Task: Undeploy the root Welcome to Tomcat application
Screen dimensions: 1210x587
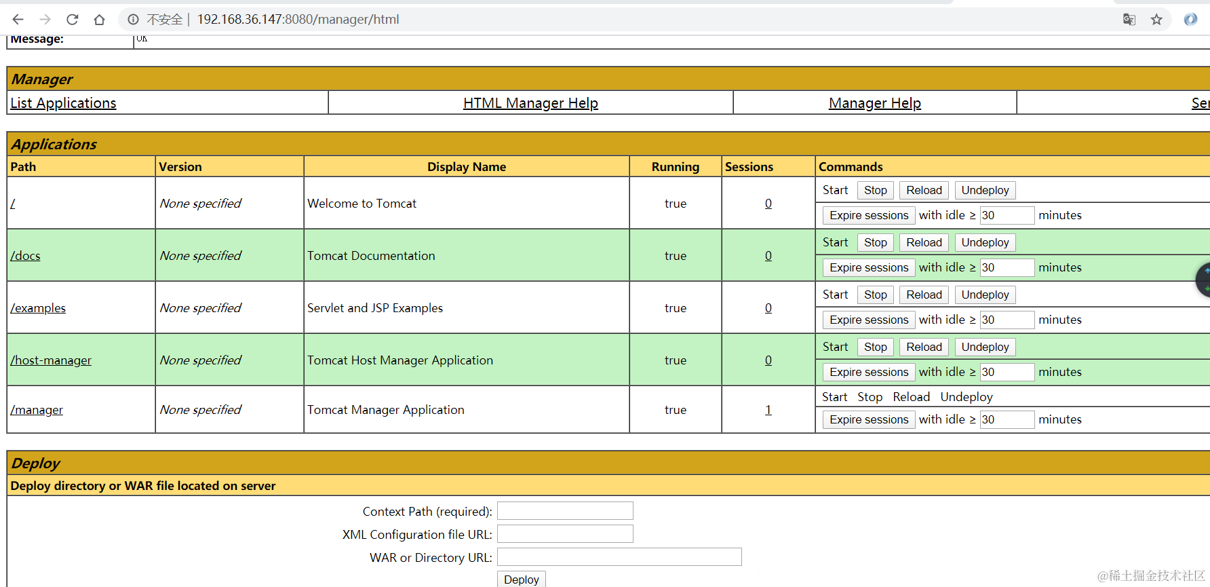Action: pyautogui.click(x=985, y=190)
